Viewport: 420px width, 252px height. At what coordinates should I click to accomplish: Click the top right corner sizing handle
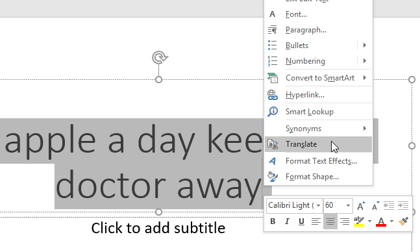click(412, 80)
